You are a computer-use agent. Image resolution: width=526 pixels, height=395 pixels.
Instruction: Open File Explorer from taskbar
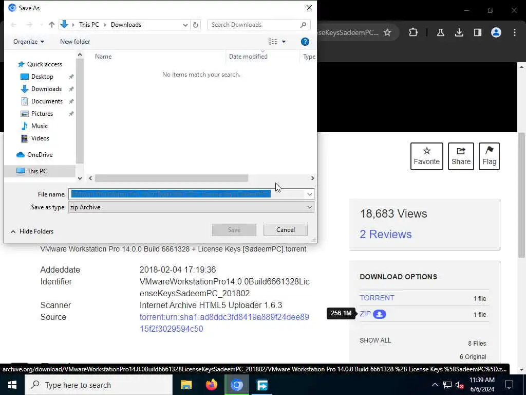pyautogui.click(x=186, y=385)
